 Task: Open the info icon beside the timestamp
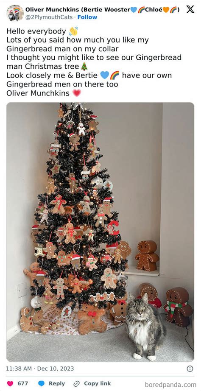tap(190, 369)
